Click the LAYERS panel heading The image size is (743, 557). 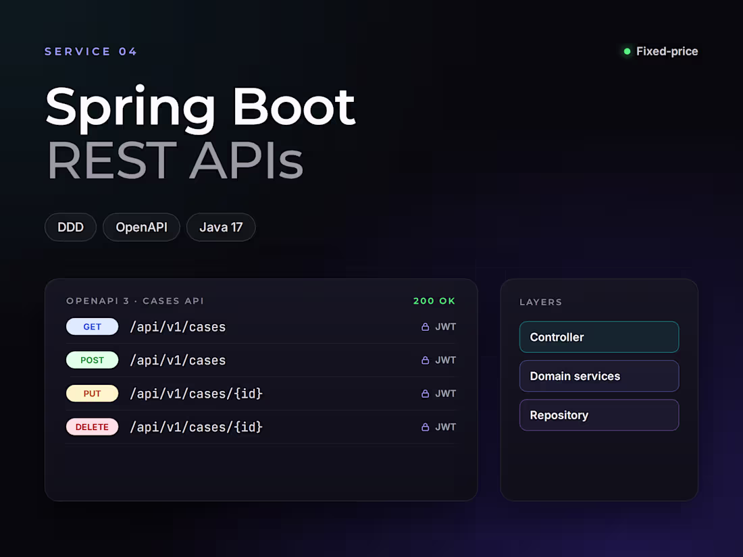pos(540,302)
